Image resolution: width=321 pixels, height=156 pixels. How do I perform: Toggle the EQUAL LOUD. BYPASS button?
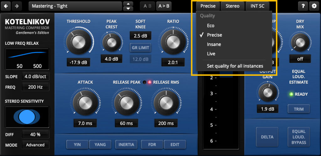click(299, 137)
